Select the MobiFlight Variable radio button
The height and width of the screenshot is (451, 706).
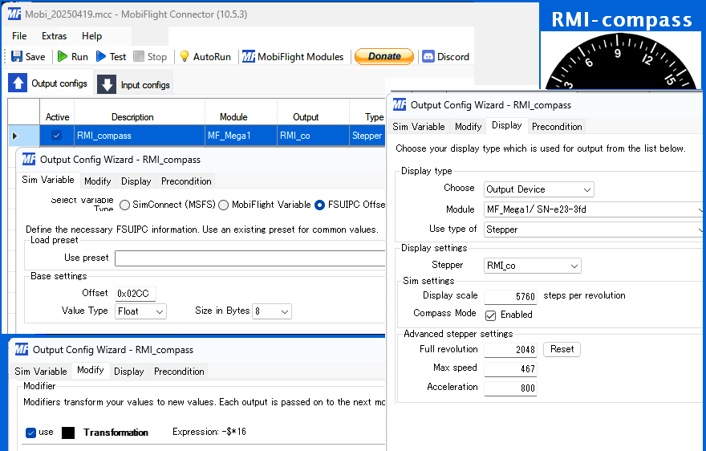[223, 205]
